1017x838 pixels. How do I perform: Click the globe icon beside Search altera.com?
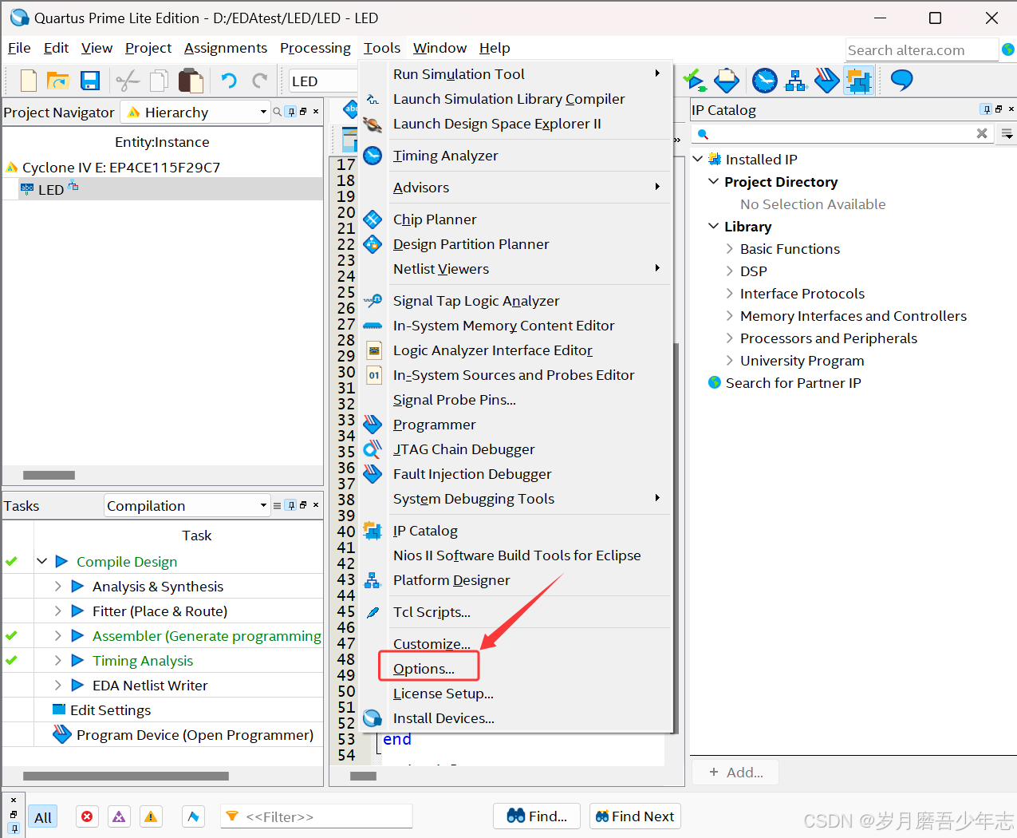tap(1008, 49)
